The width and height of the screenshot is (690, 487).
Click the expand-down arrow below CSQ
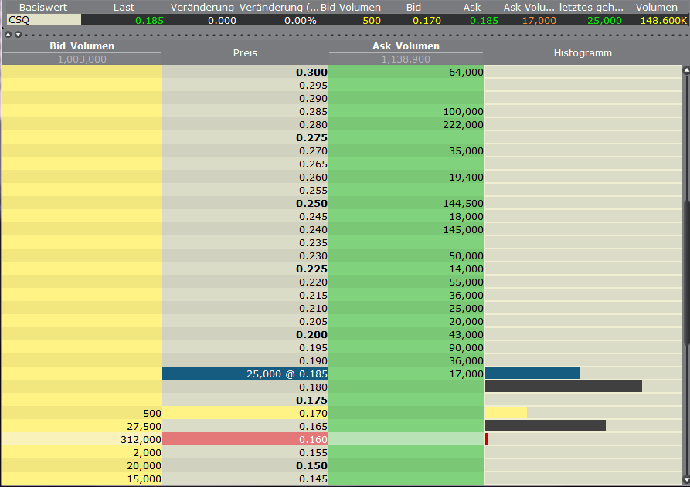tap(18, 35)
